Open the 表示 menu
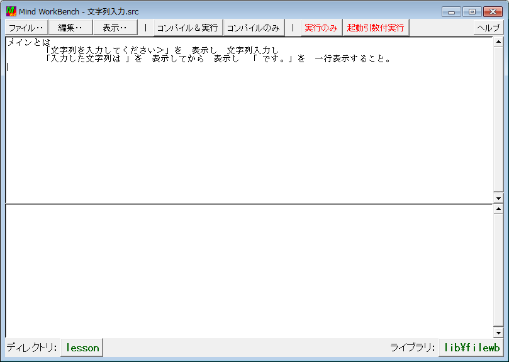 115,28
